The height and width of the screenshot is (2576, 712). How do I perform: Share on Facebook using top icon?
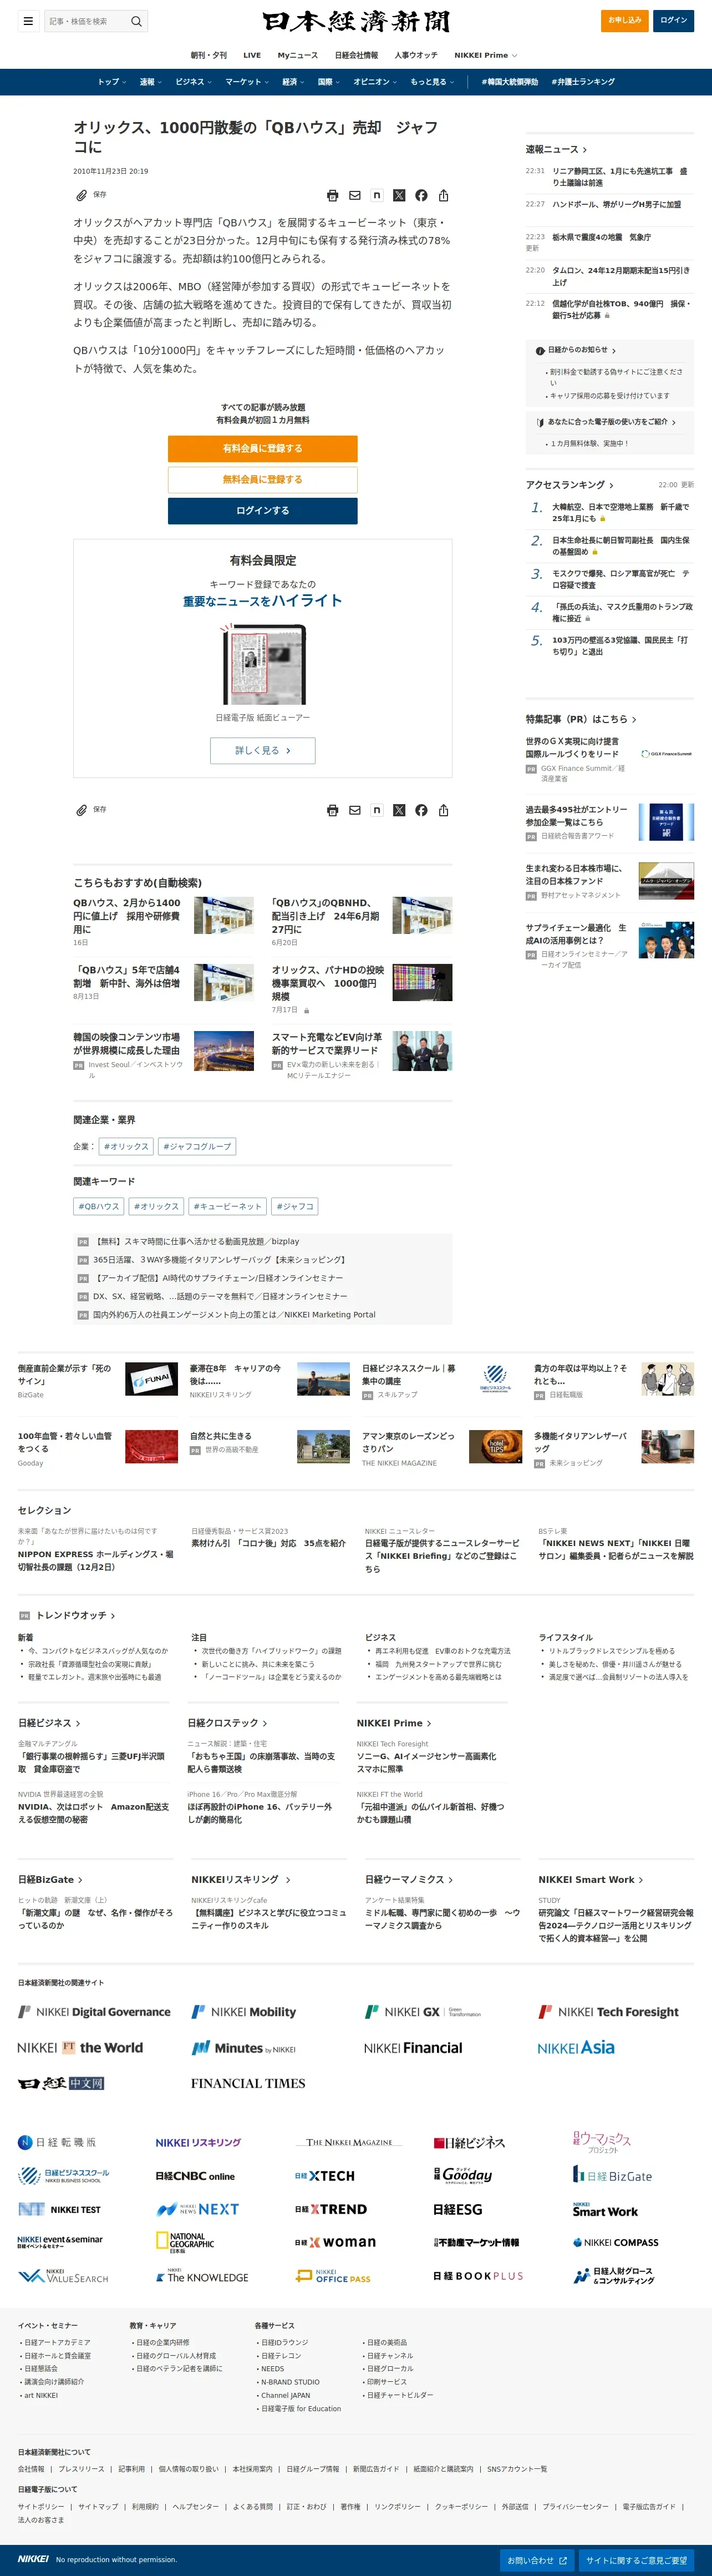421,196
